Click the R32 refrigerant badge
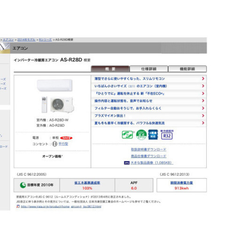Screen dimensions: 226x240 pos(167,135)
